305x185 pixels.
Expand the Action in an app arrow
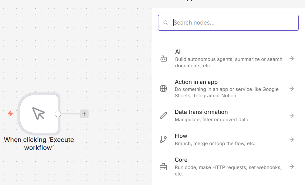pos(291,89)
